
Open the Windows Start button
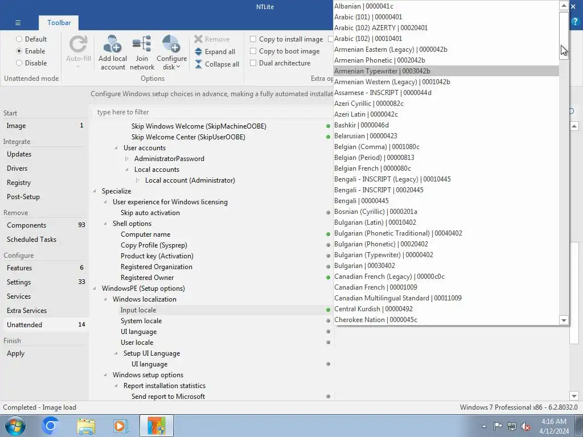pos(15,426)
